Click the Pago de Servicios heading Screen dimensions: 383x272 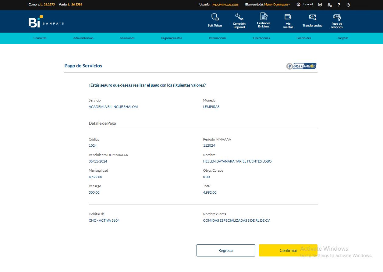point(83,66)
